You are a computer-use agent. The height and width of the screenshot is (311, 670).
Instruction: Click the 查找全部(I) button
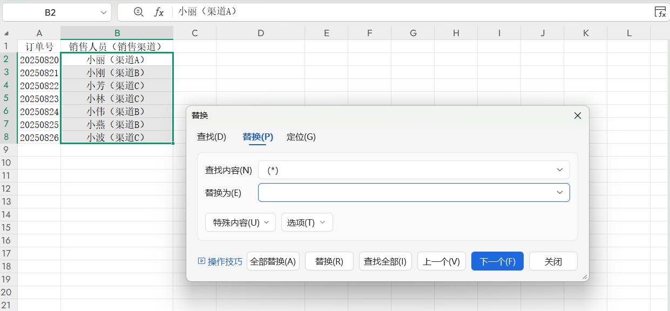coord(385,261)
